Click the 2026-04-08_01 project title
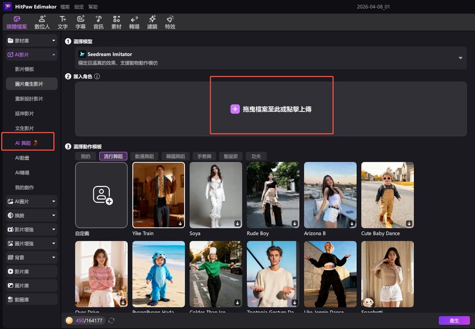This screenshot has width=475, height=329. (x=373, y=7)
